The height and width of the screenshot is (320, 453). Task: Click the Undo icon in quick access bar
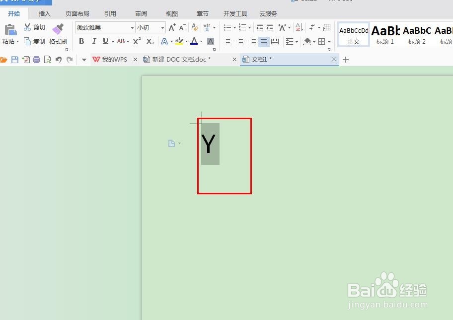coord(58,59)
